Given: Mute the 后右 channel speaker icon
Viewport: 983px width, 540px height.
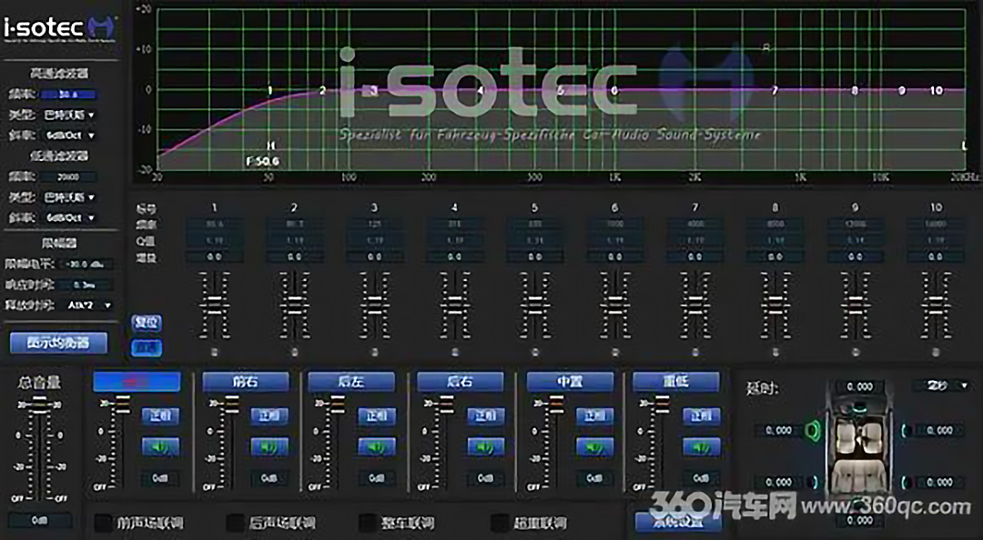Looking at the screenshot, I should coord(486,446).
